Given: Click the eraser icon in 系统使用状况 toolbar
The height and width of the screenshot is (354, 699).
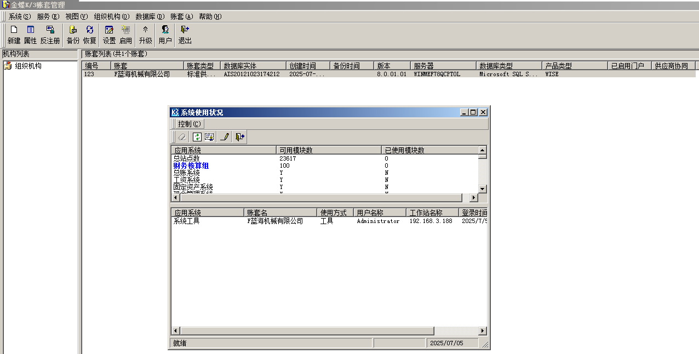Looking at the screenshot, I should (182, 137).
